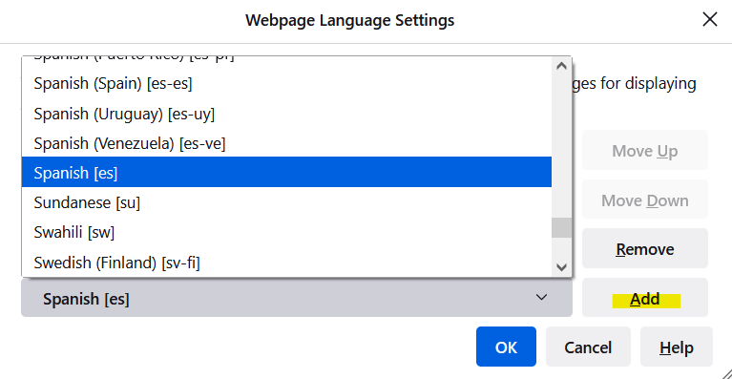Remove the selected language
This screenshot has height=379, width=732.
click(x=645, y=249)
